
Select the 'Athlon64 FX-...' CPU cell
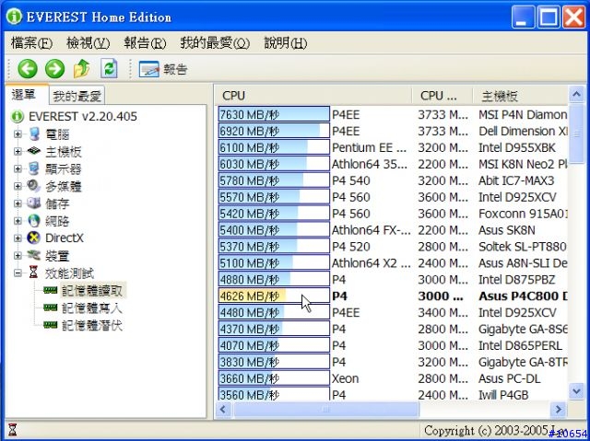click(x=371, y=230)
